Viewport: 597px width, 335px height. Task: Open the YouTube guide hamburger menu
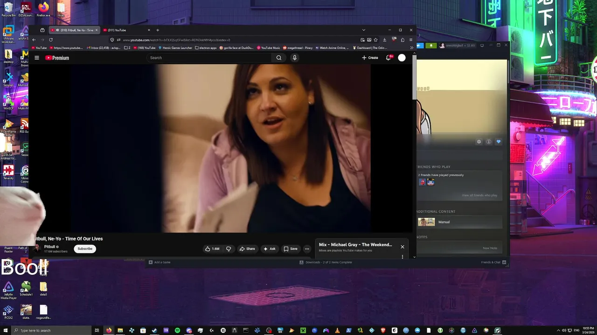click(37, 58)
